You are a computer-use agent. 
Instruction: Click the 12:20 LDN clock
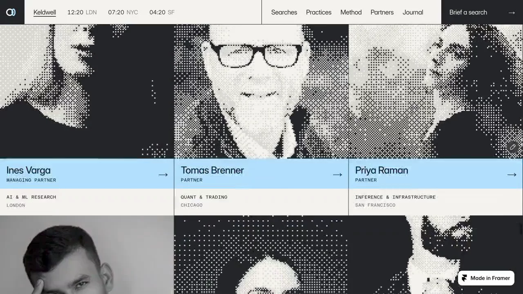pos(82,12)
